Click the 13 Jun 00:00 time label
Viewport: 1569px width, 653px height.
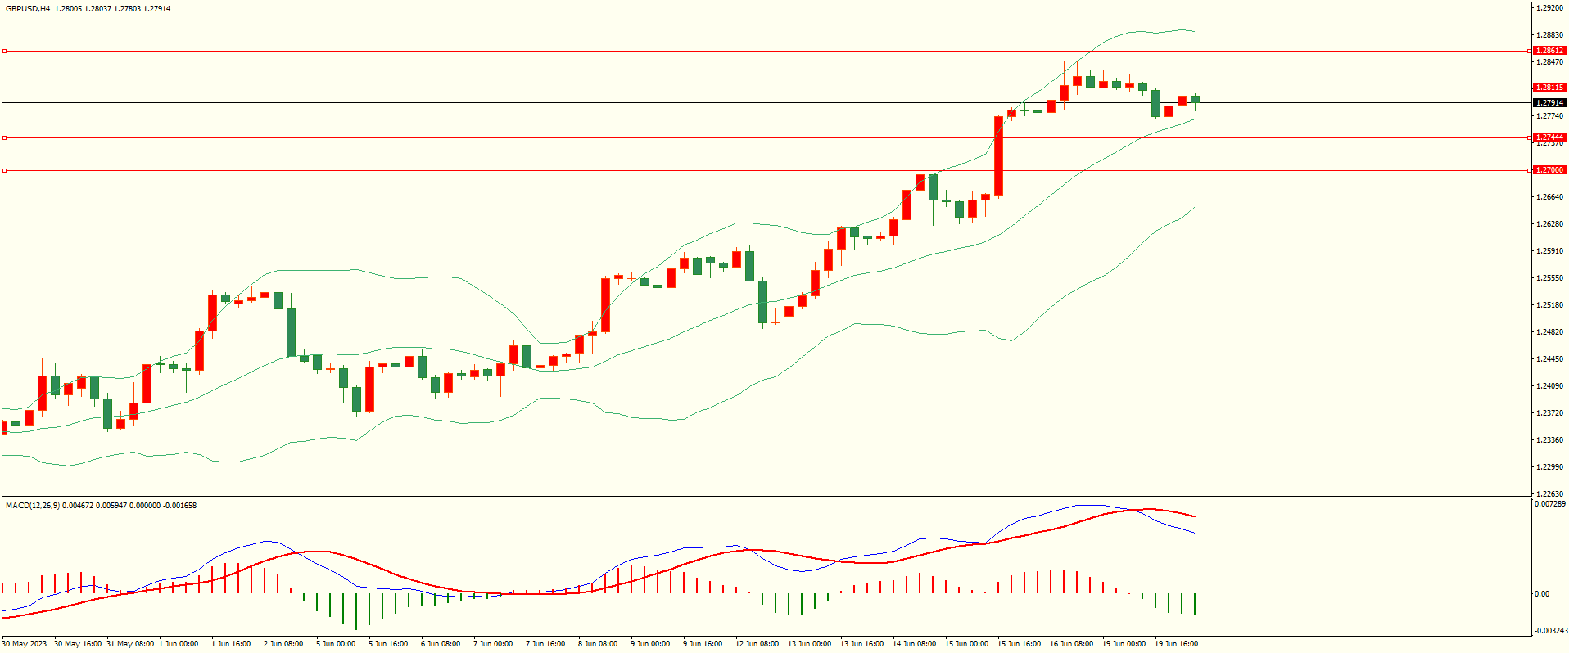[810, 644]
